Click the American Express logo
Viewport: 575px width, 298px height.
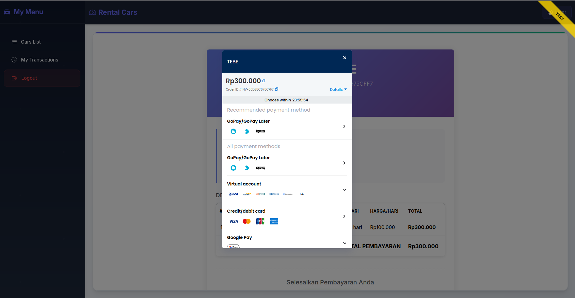pyautogui.click(x=274, y=221)
